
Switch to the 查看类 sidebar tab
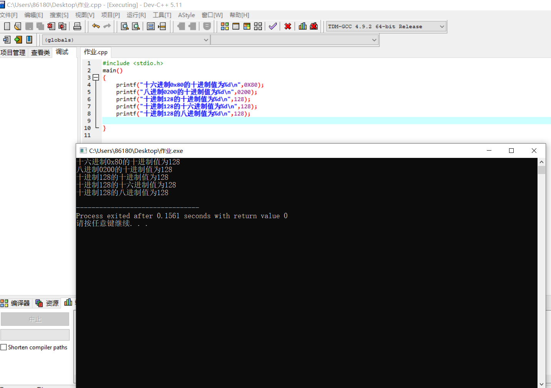point(40,53)
